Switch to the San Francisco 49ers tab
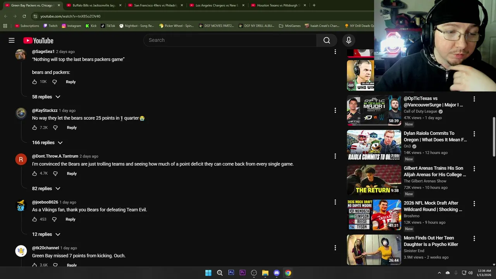The image size is (496, 279). (155, 5)
